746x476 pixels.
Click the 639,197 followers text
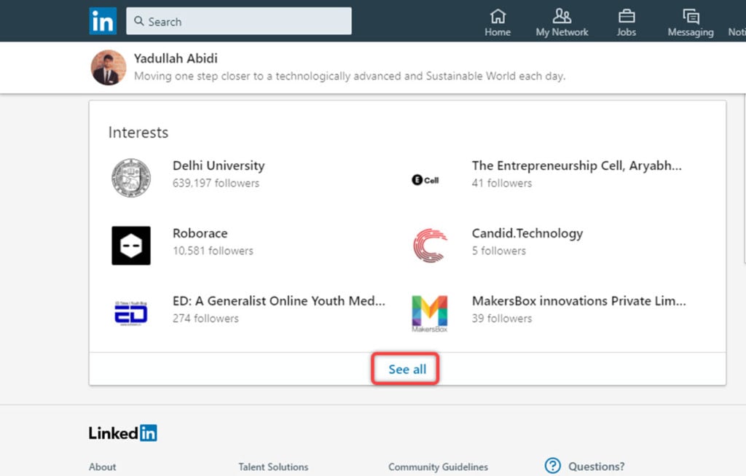[x=216, y=183]
